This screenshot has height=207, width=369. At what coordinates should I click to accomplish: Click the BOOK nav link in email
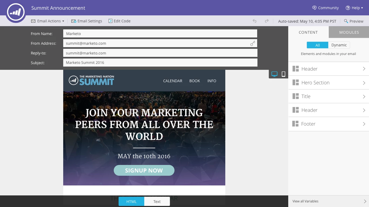195,81
